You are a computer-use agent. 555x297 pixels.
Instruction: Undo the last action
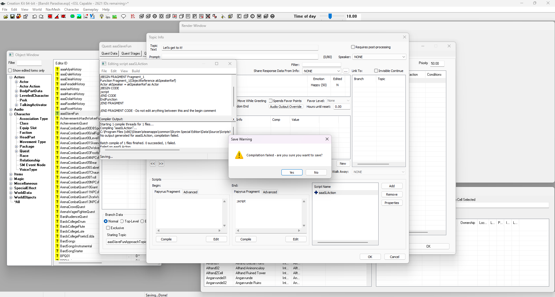pyautogui.click(x=34, y=16)
